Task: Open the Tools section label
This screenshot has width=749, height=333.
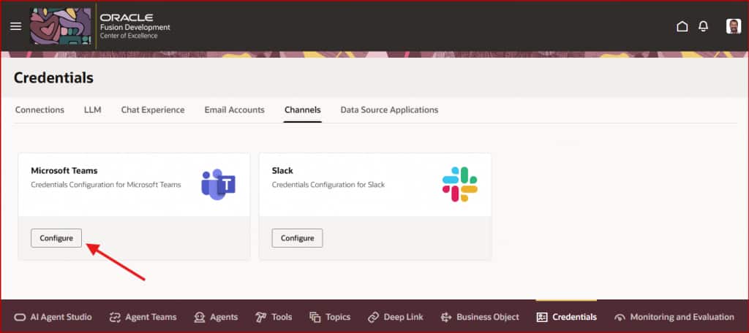Action: point(282,317)
